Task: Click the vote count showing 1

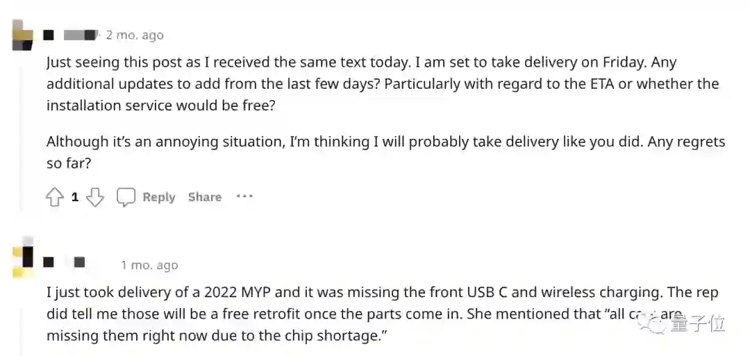Action: 75,198
